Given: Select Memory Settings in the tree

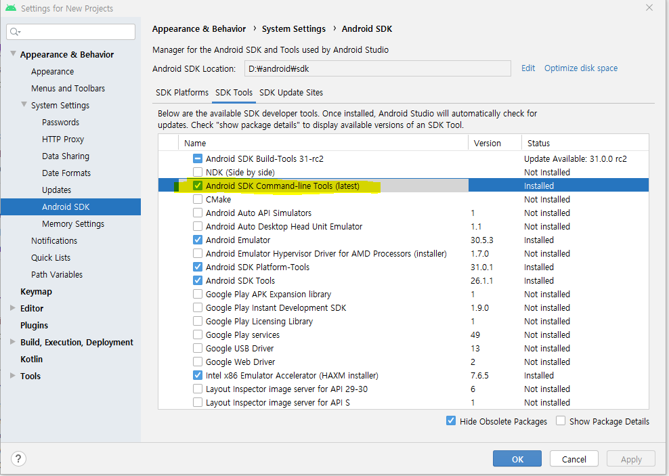Looking at the screenshot, I should pos(73,223).
